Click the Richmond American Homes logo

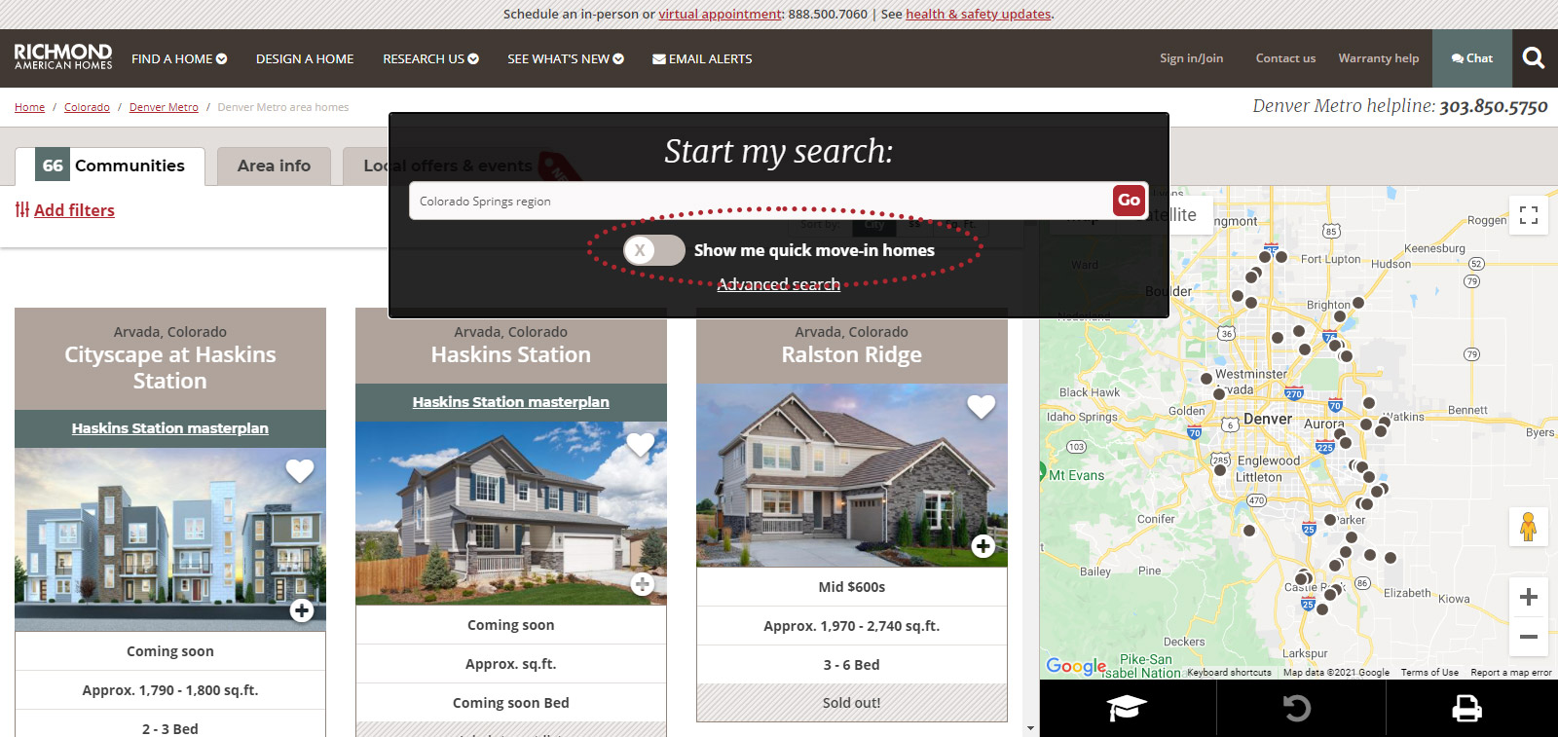point(63,56)
